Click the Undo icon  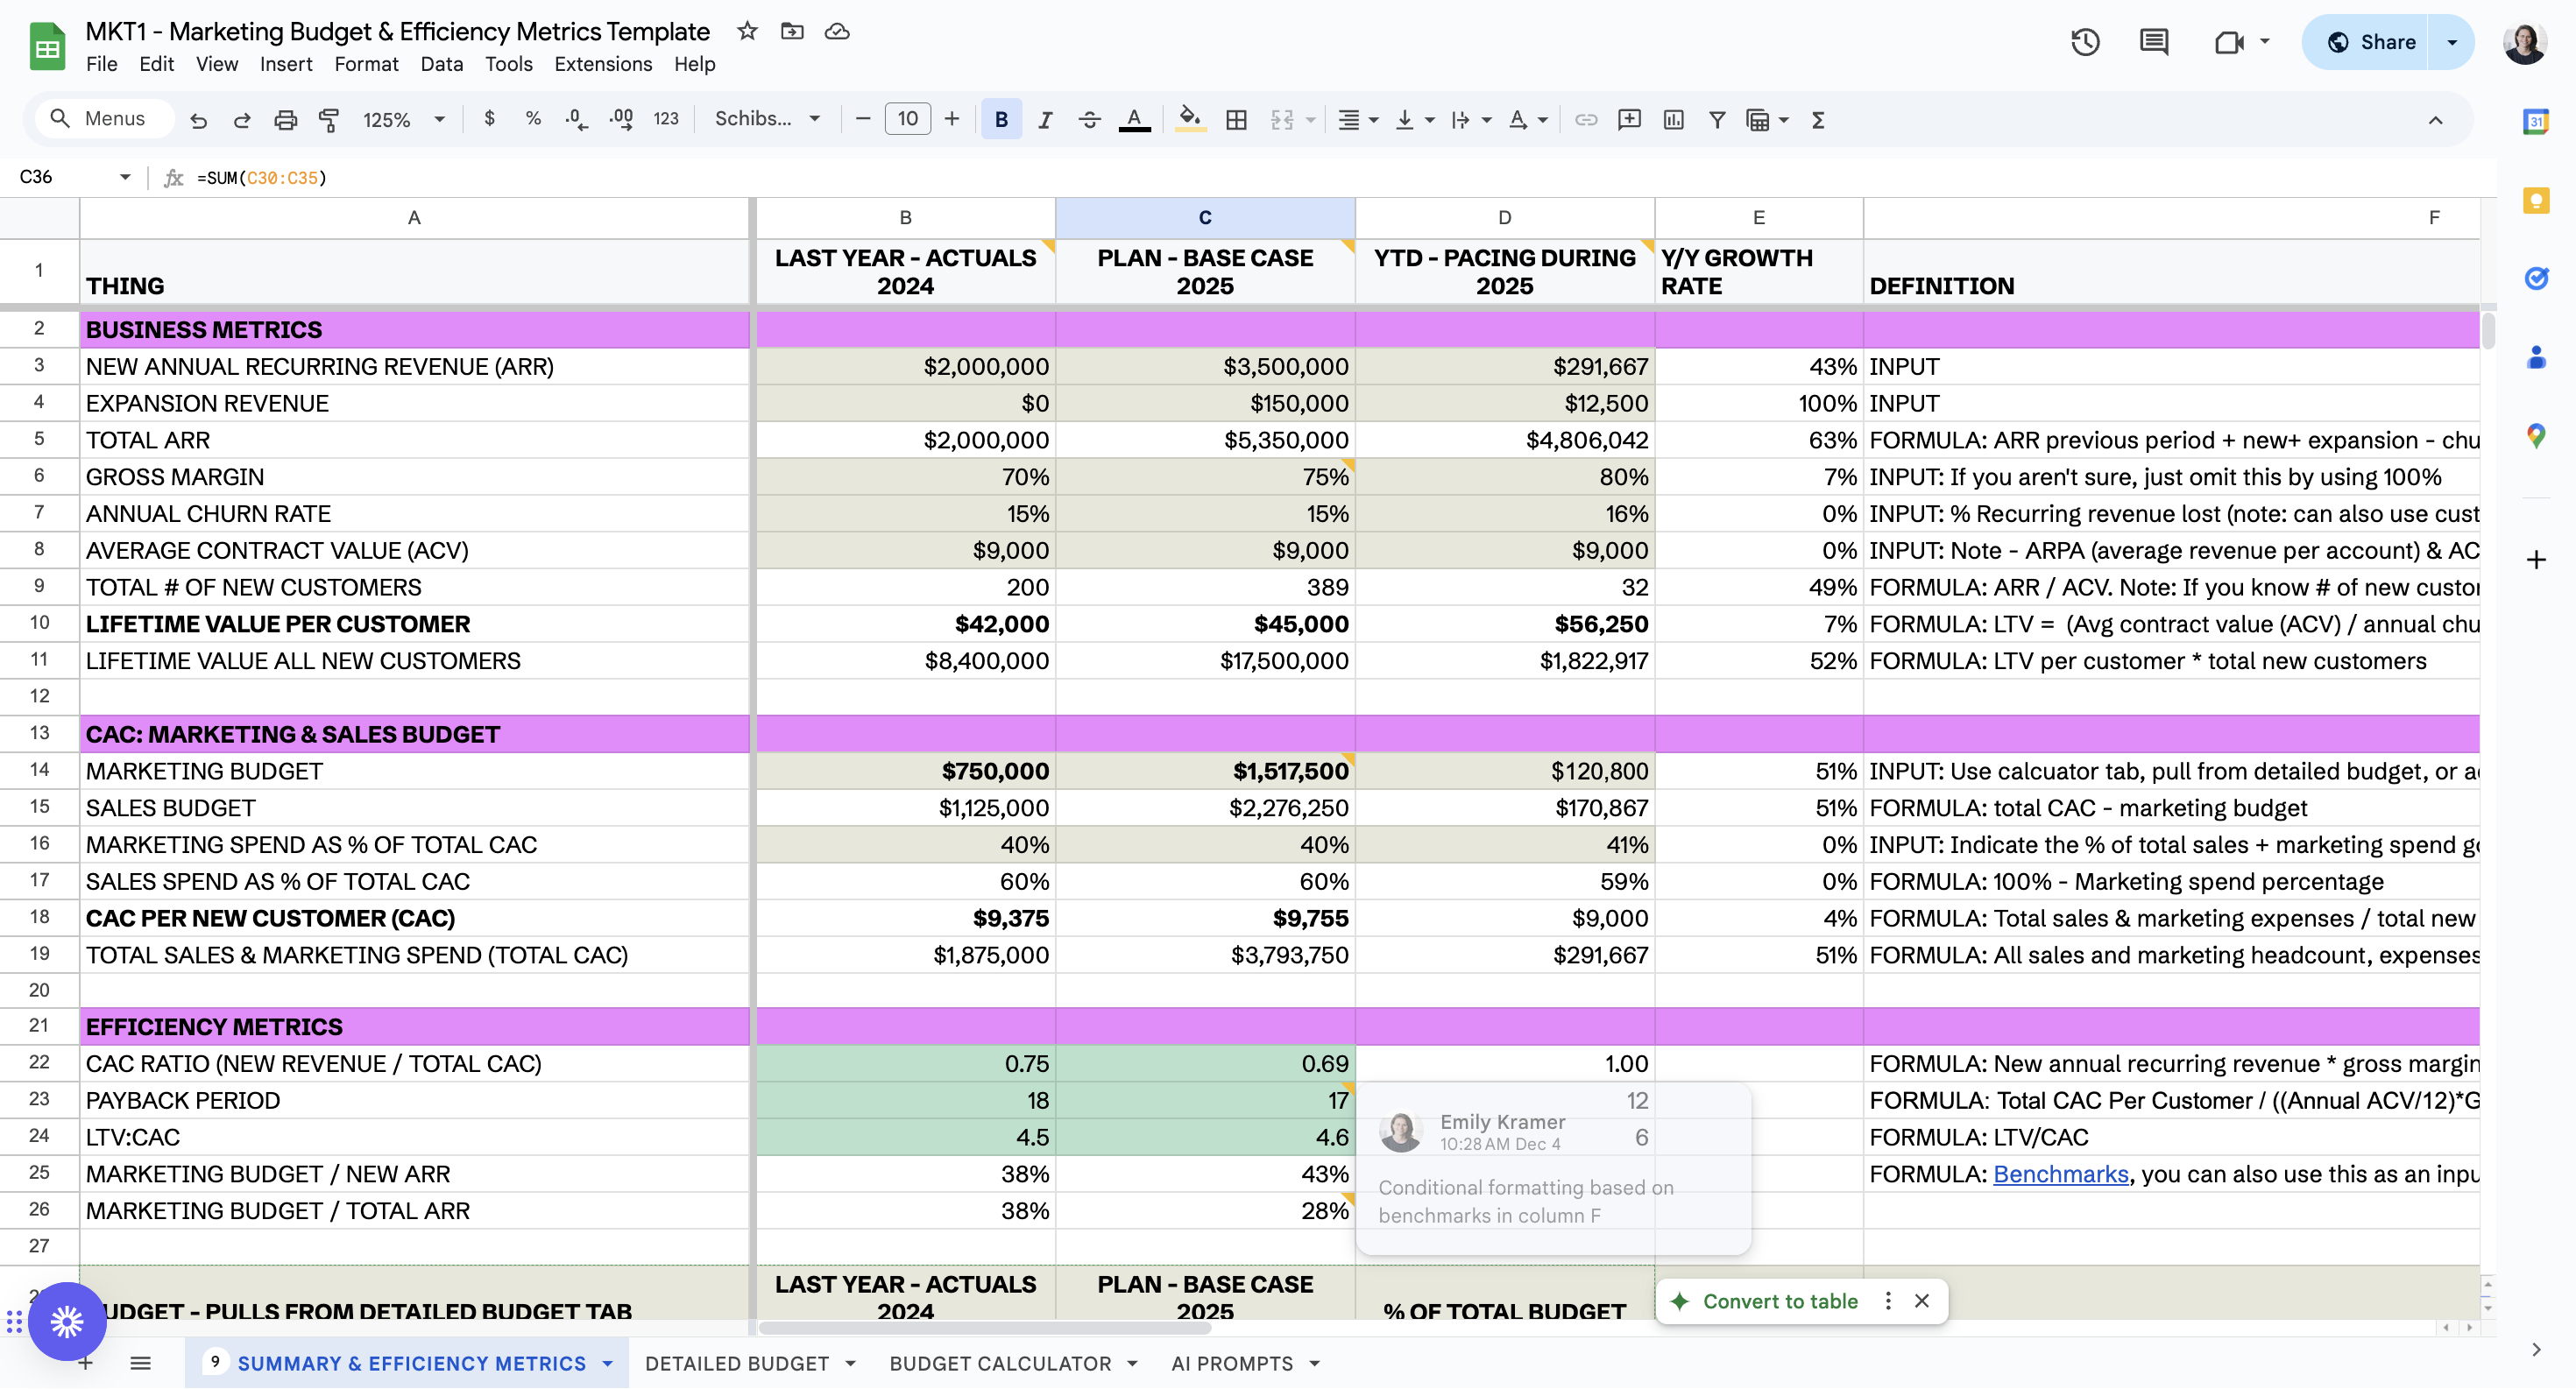(198, 120)
